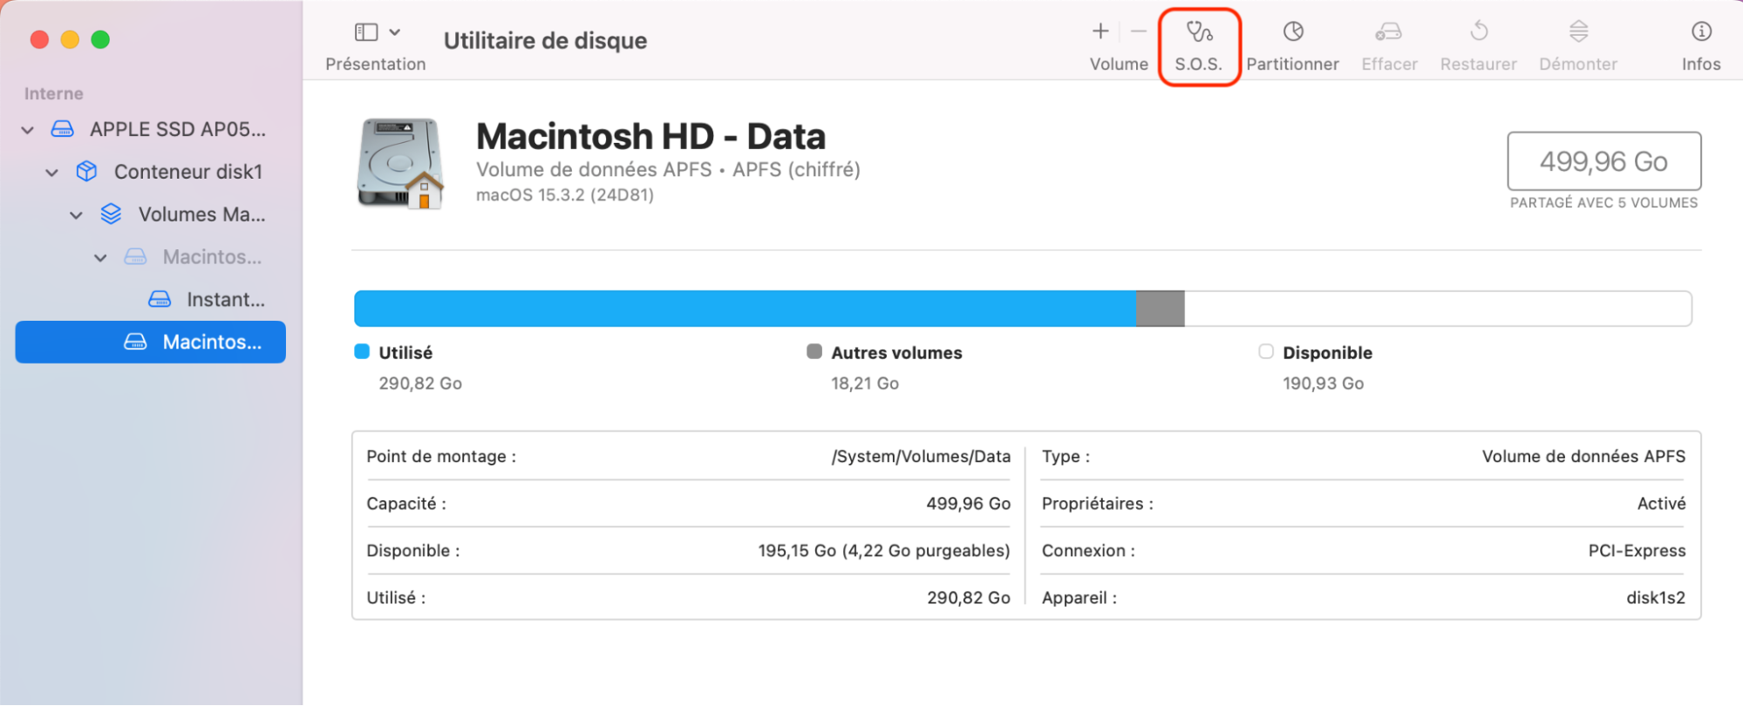Run S.O.S. first aid stethoscope icon
1743x706 pixels.
point(1200,31)
